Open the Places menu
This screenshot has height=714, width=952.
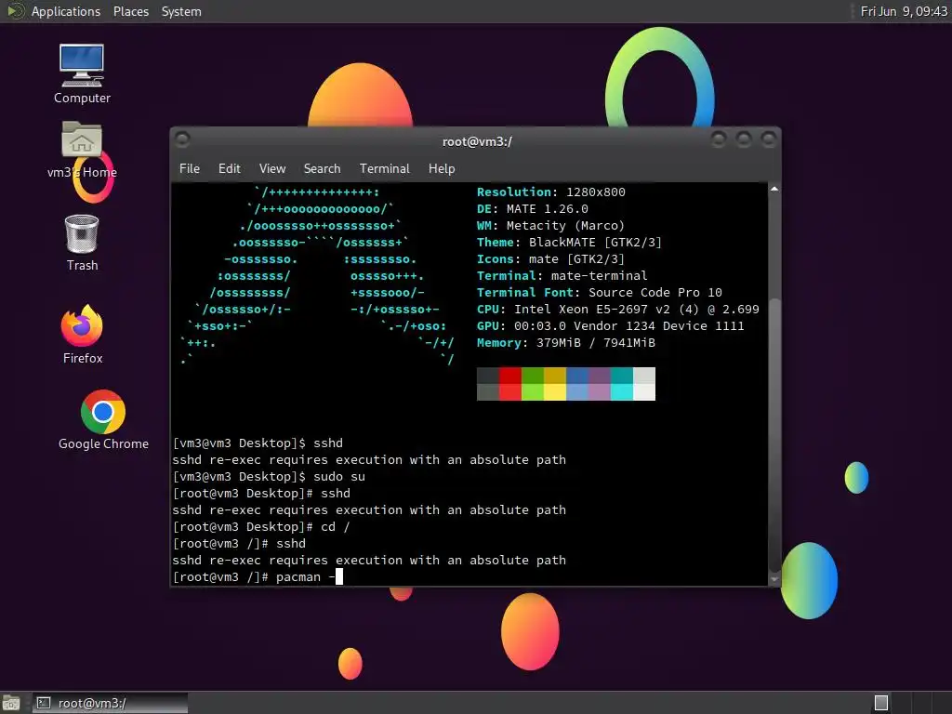[131, 11]
